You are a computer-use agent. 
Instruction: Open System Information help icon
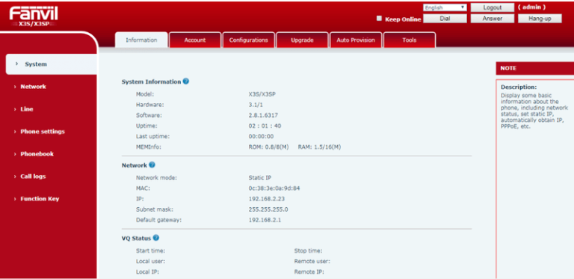185,82
